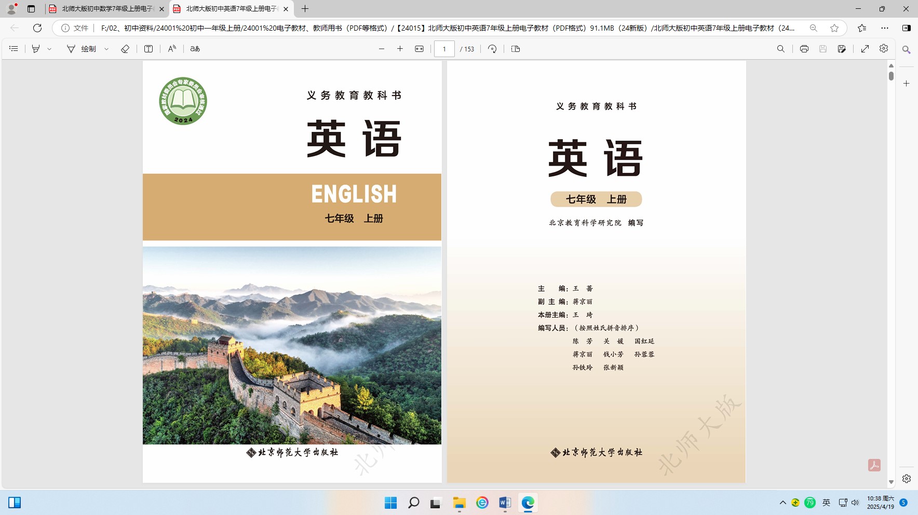
Task: Expand the highlight color options arrow
Action: (50, 49)
